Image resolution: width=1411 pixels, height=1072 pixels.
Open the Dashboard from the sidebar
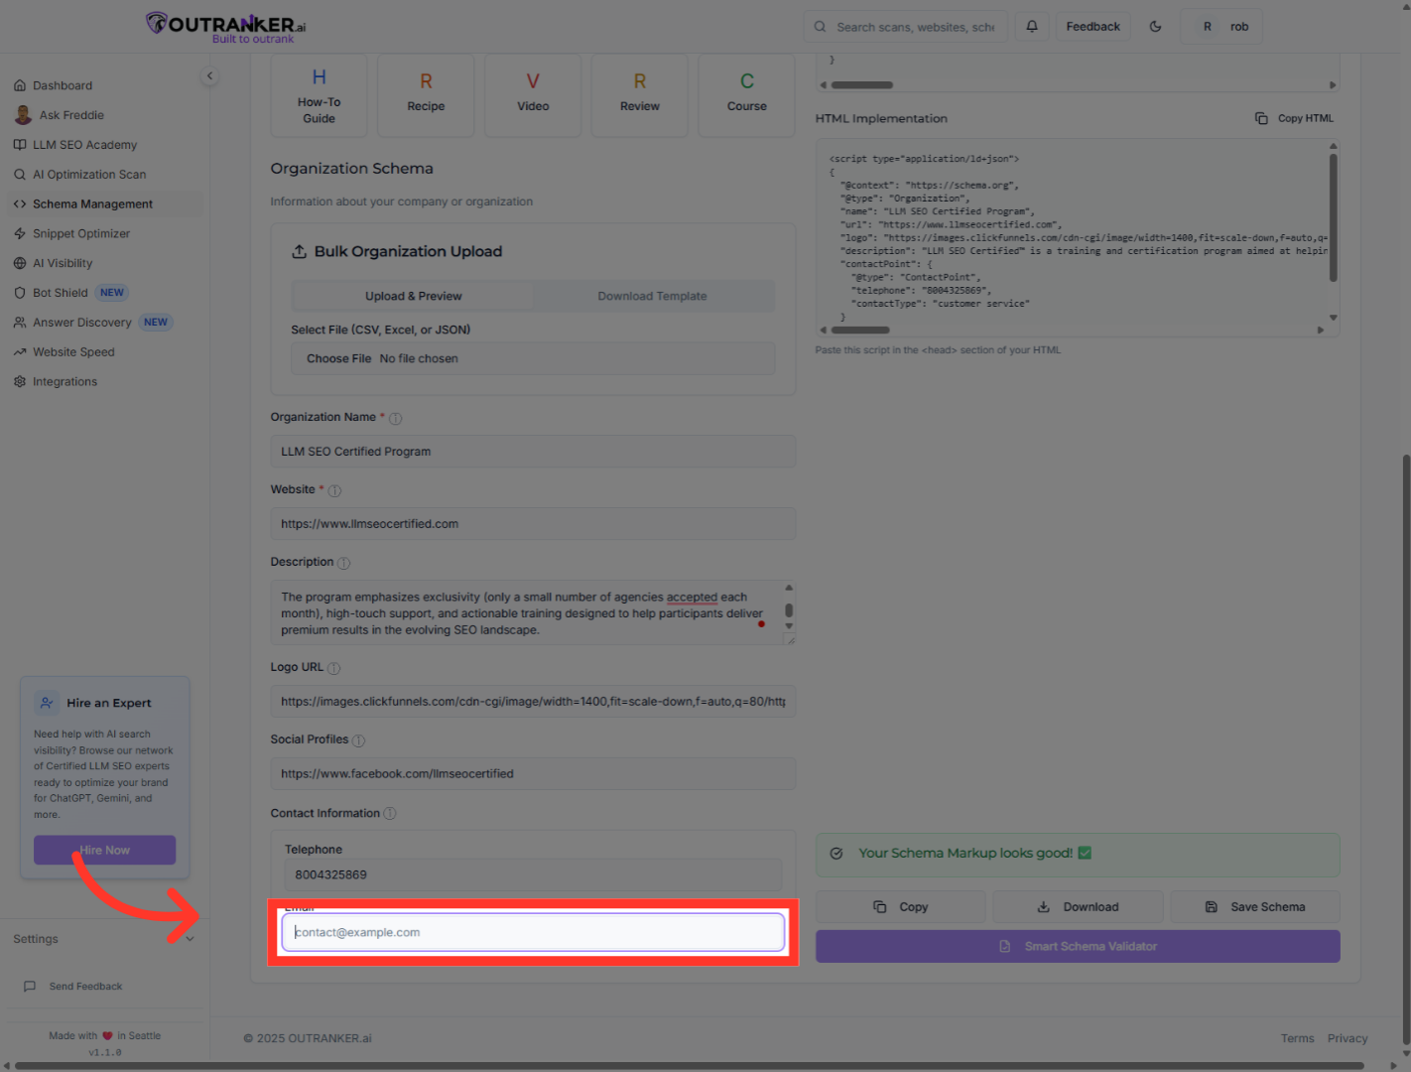64,85
